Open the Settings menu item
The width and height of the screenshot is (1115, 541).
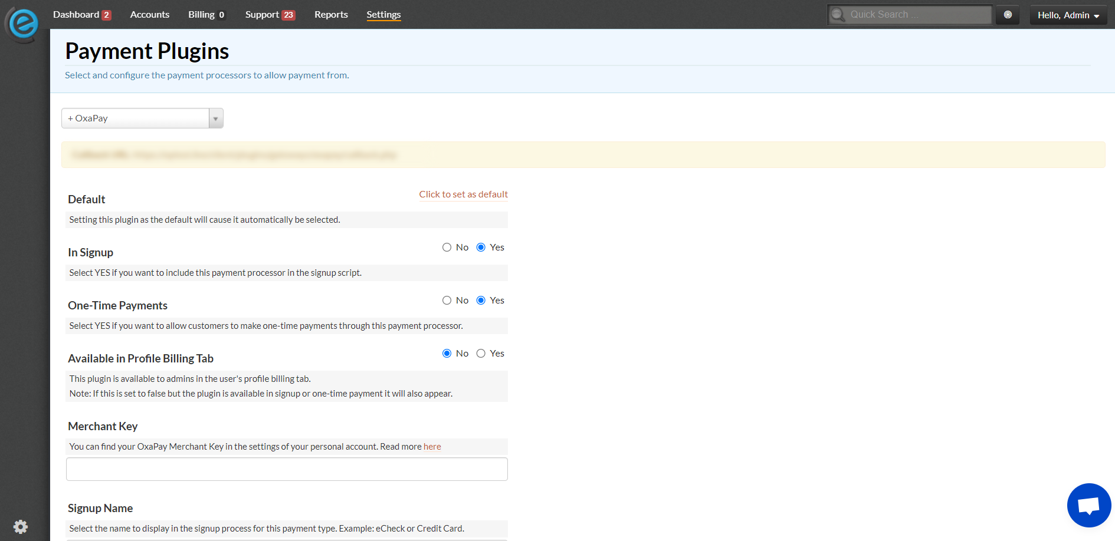click(x=383, y=15)
